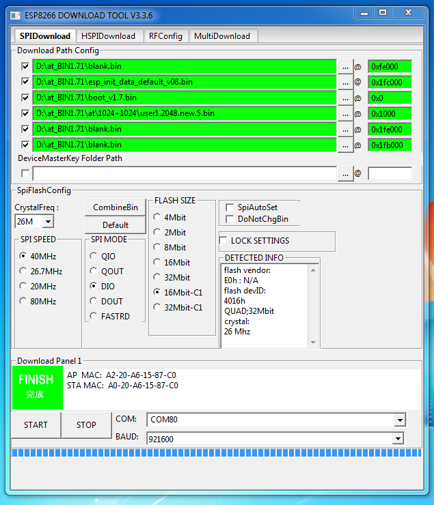434x505 pixels.
Task: Select the SPIDownload tab
Action: click(x=45, y=35)
